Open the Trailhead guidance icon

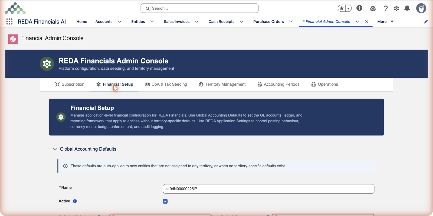pyautogui.click(x=373, y=8)
